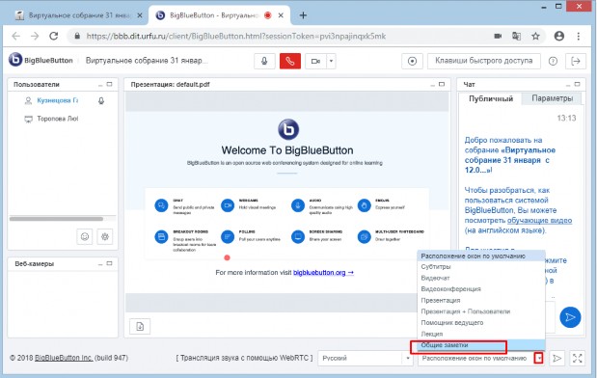This screenshot has width=597, height=378.
Task: Minimize the Чат panel
Action: click(568, 85)
